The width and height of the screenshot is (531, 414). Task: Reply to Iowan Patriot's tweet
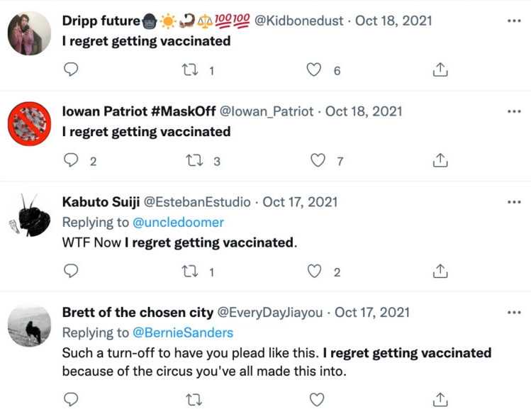click(71, 160)
